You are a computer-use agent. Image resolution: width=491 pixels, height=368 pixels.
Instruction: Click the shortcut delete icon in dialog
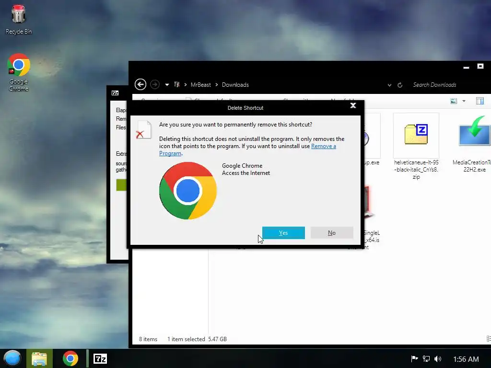pyautogui.click(x=144, y=130)
